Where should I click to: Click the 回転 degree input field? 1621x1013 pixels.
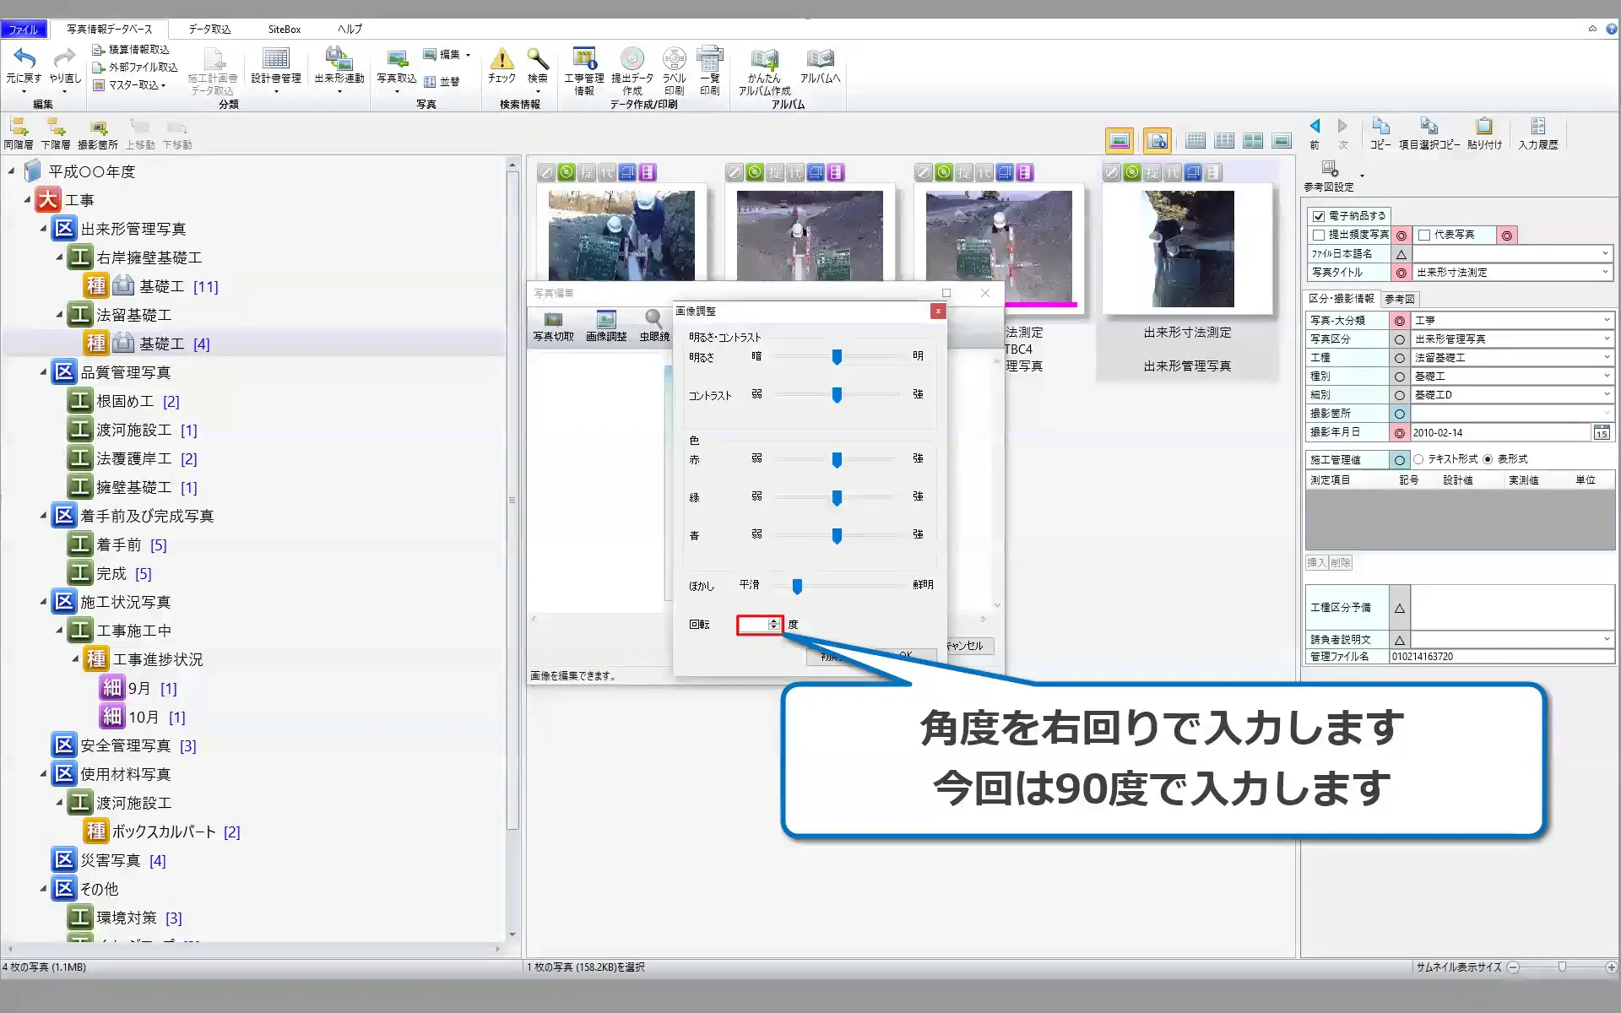(752, 625)
